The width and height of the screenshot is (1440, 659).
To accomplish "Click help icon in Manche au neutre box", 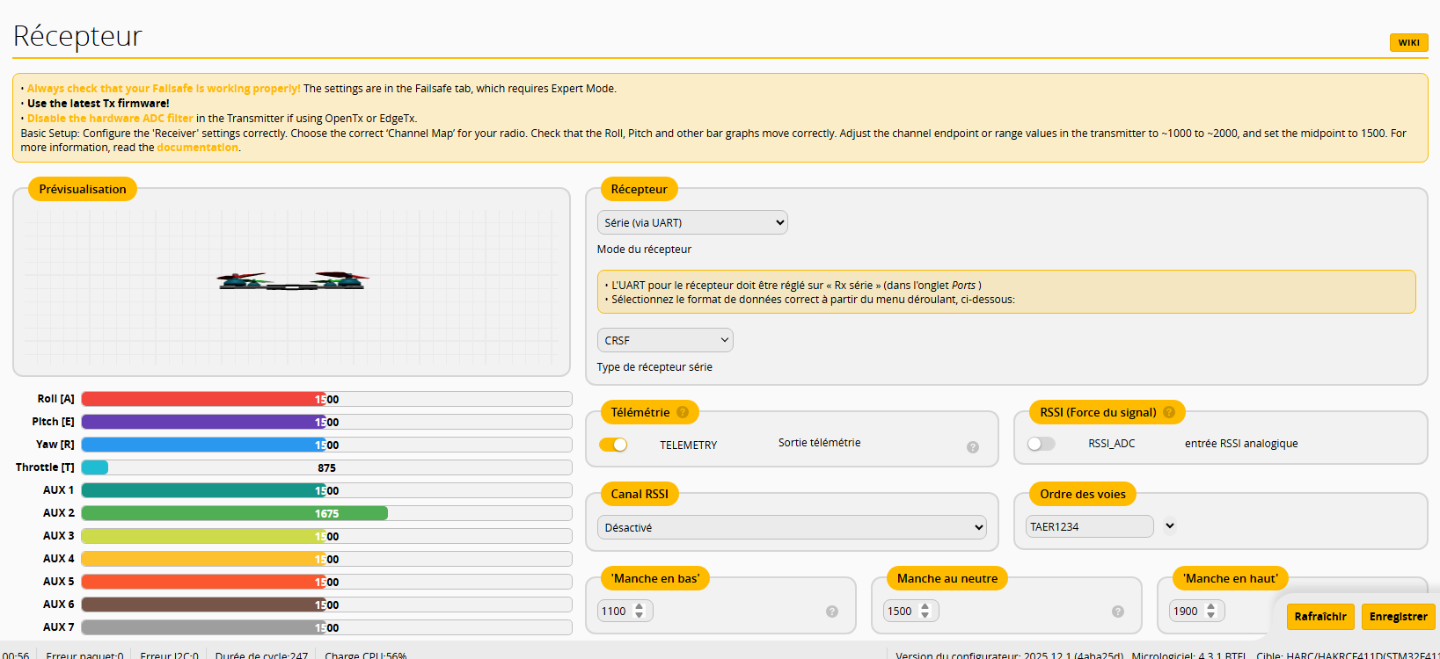I will (1118, 612).
